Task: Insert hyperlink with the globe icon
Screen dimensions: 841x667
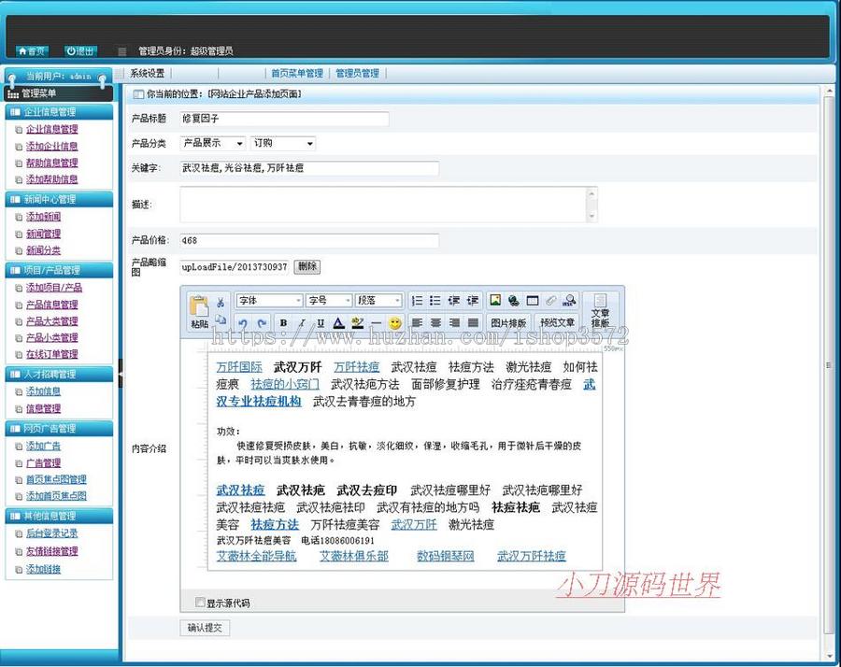Action: click(x=514, y=300)
